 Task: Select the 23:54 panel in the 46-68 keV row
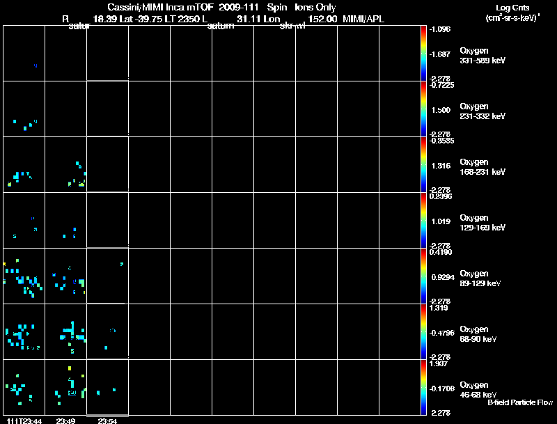coord(108,387)
